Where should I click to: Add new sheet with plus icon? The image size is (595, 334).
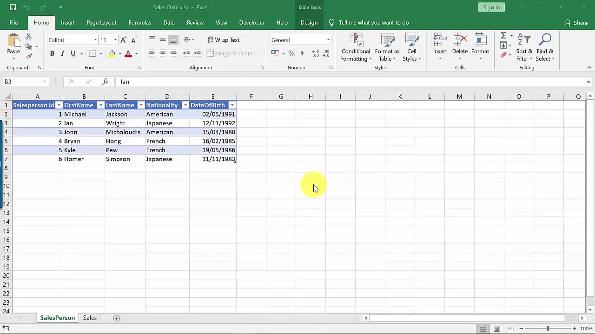coord(117,318)
